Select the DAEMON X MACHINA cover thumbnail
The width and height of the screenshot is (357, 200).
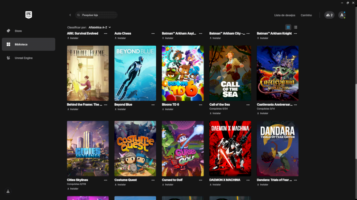pyautogui.click(x=230, y=148)
